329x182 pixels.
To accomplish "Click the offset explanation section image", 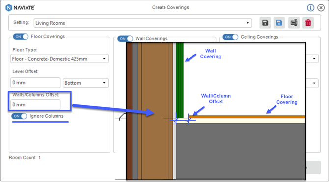I will tap(216, 111).
